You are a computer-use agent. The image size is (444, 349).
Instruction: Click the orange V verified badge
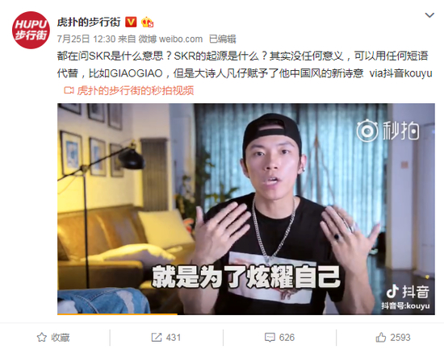coord(131,22)
